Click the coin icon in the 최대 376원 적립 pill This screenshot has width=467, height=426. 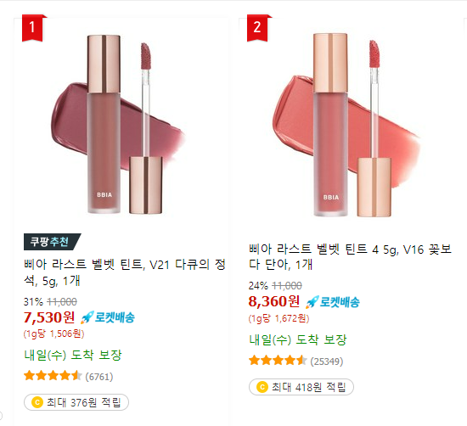click(37, 402)
